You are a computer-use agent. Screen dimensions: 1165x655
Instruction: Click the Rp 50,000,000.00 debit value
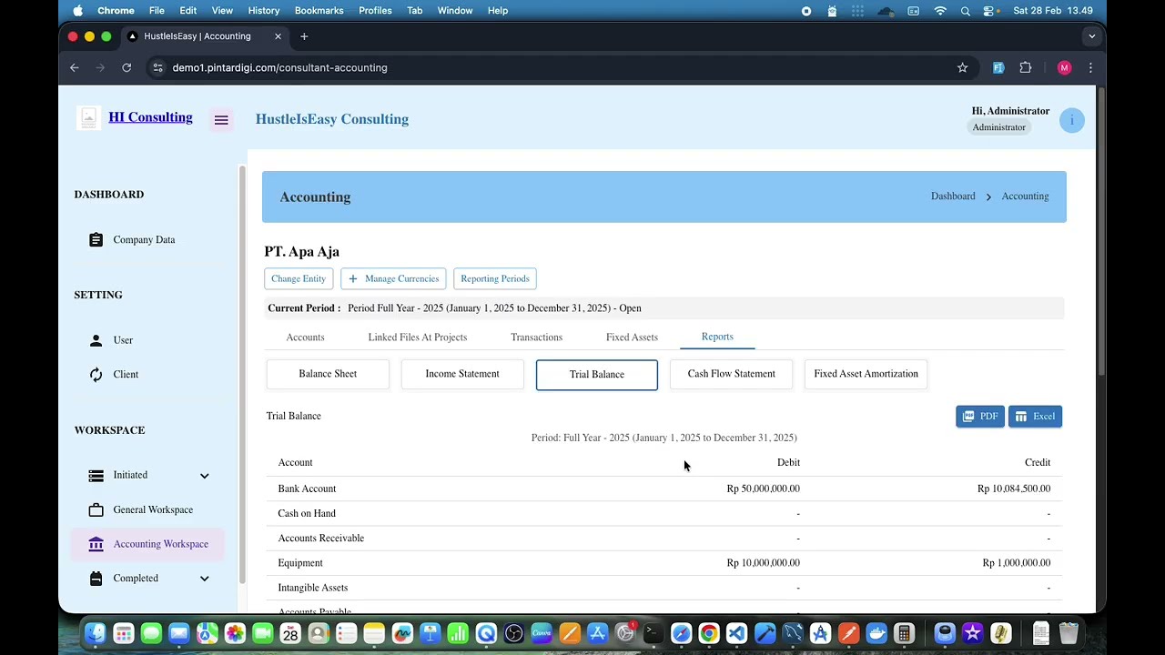click(x=763, y=489)
